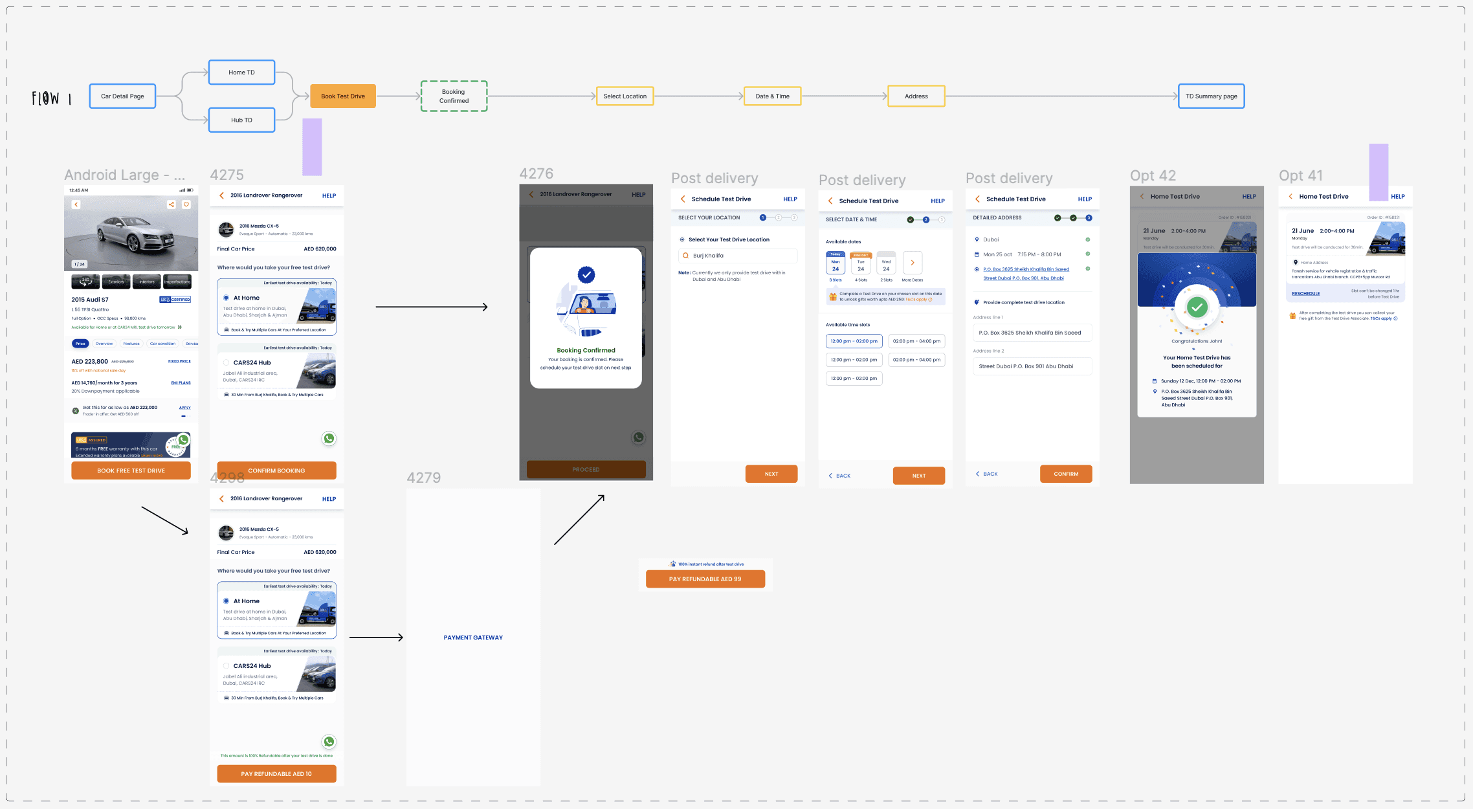Click BACK chevron on Detailed Address screen
This screenshot has height=809, width=1473.
pos(978,474)
